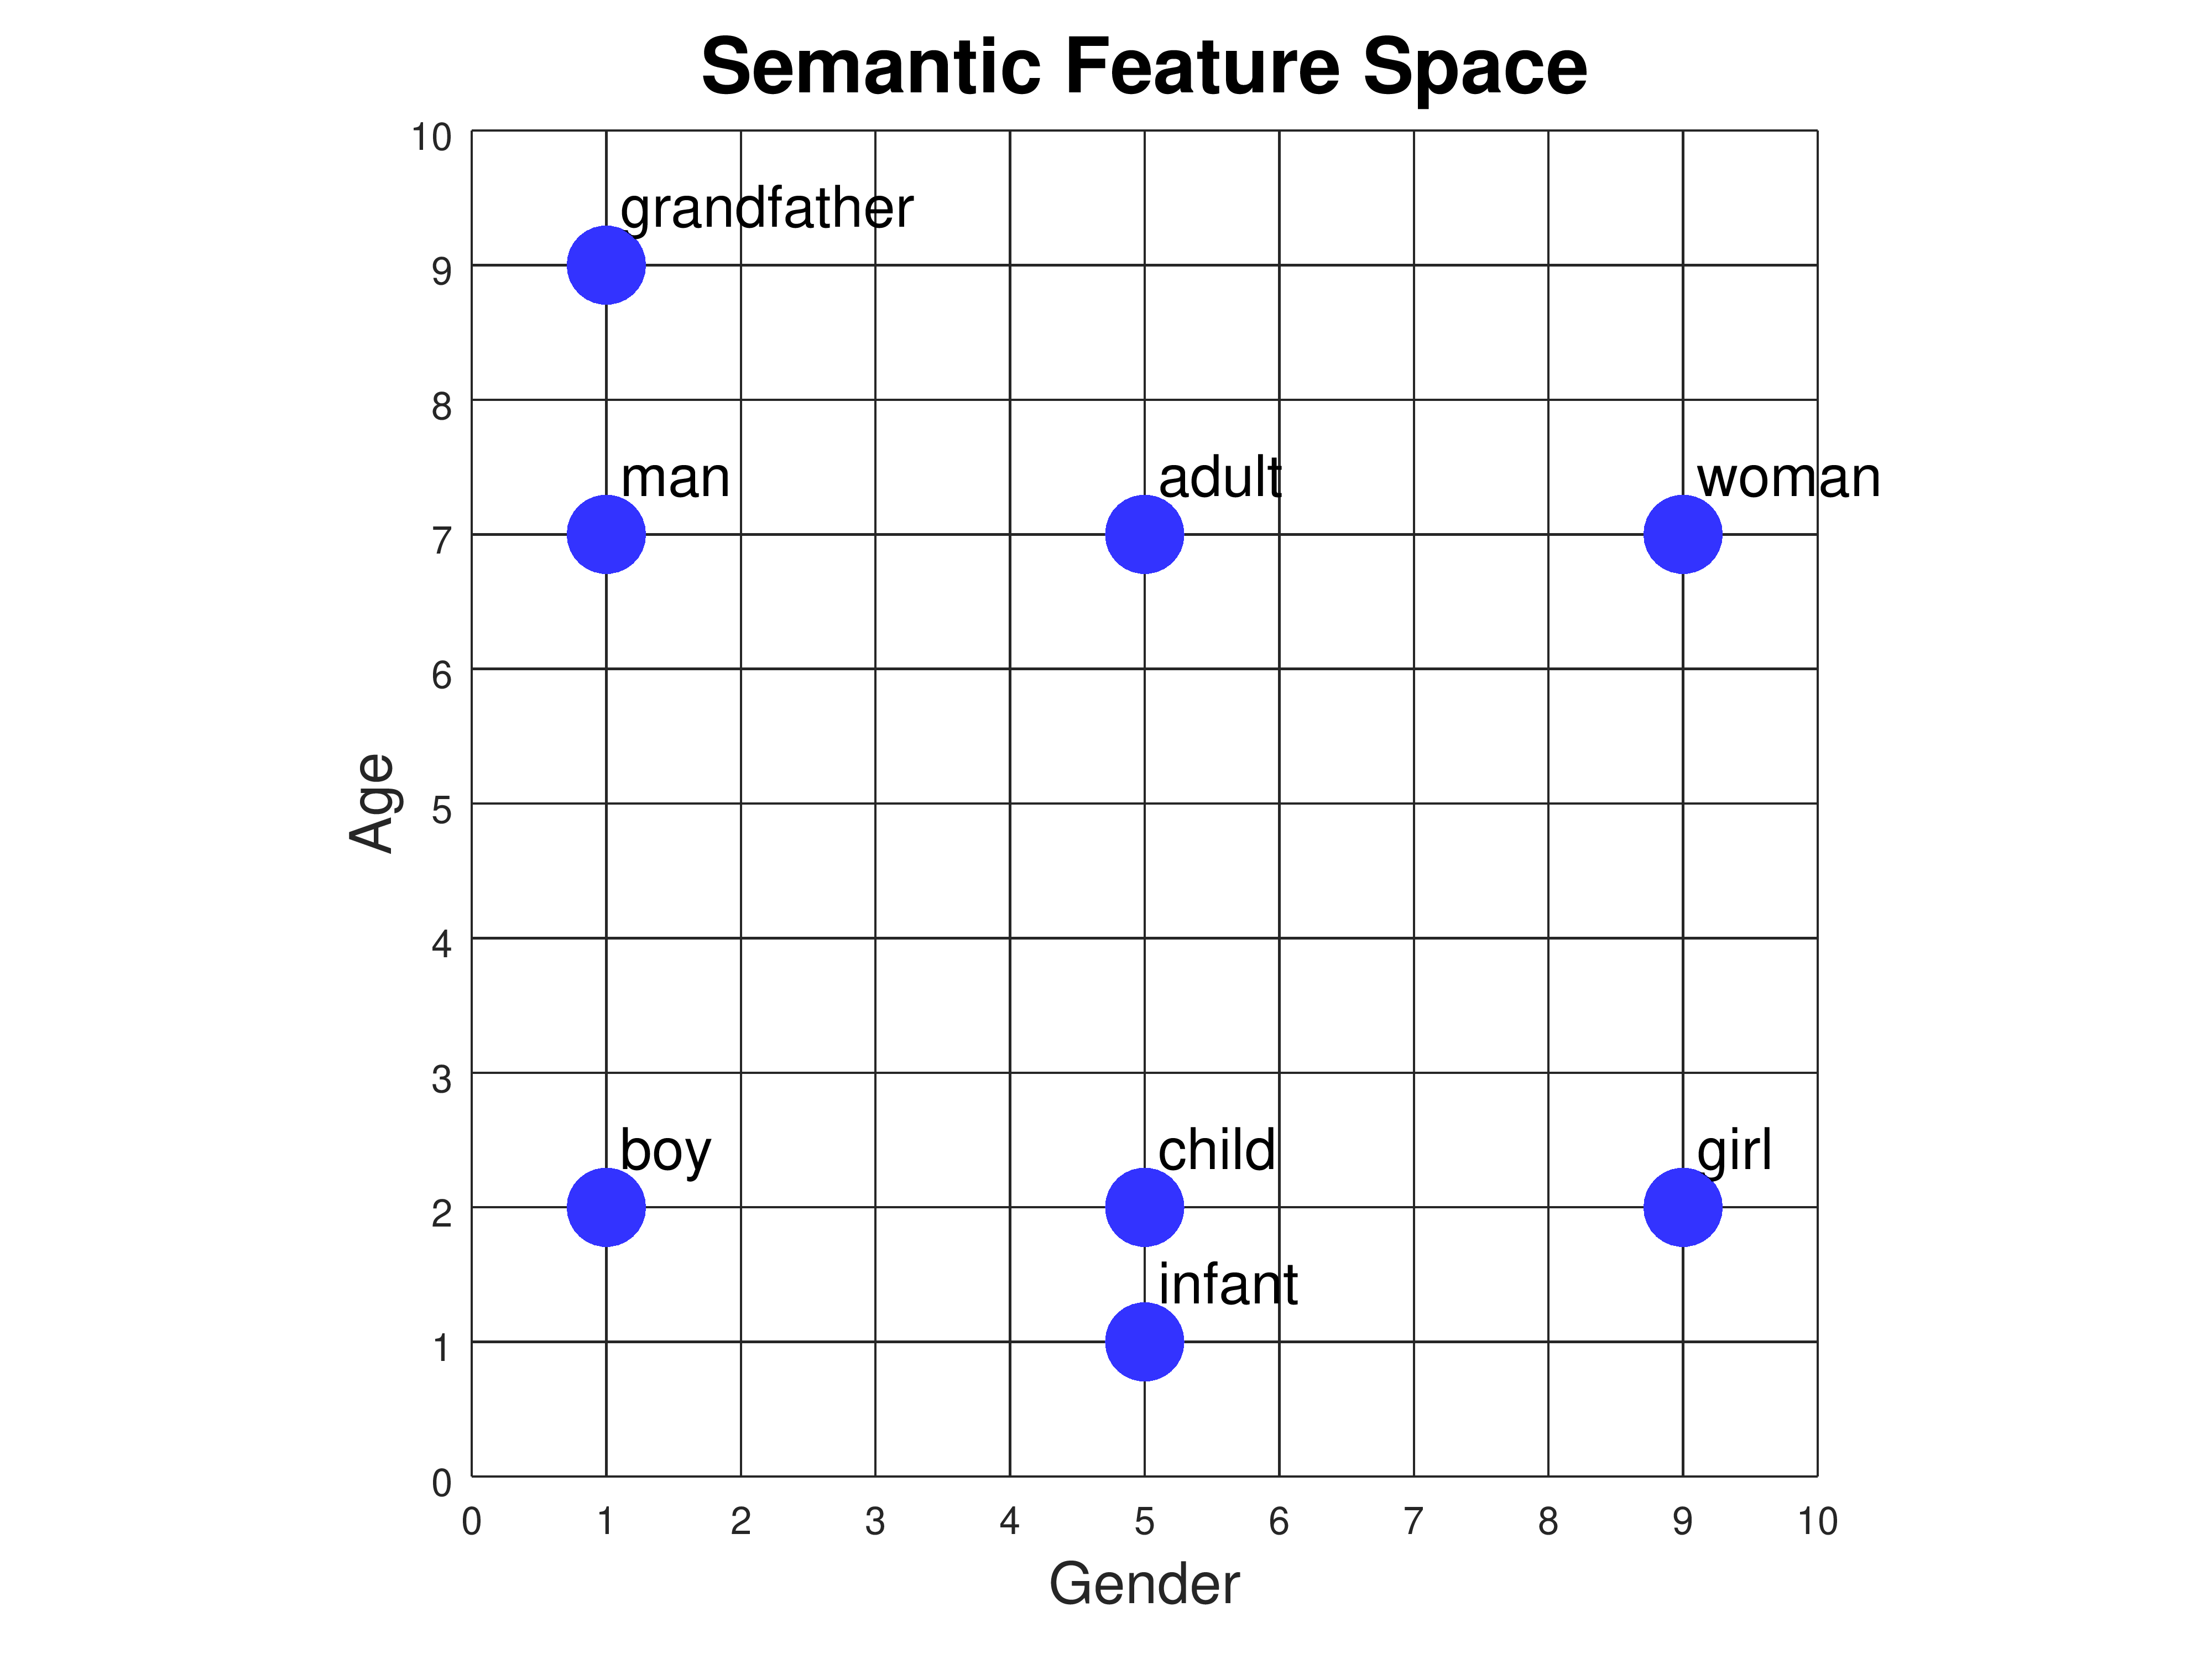Image resolution: width=2212 pixels, height=1659 pixels.
Task: Click the Age y-axis label
Action: coord(372,802)
